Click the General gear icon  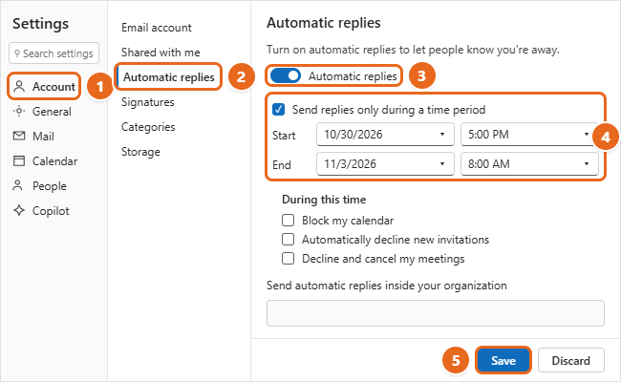click(x=18, y=111)
